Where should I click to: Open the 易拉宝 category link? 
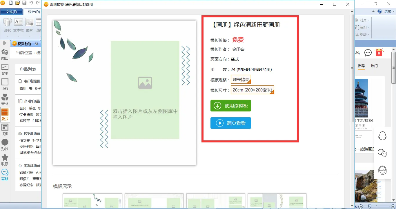25,121
